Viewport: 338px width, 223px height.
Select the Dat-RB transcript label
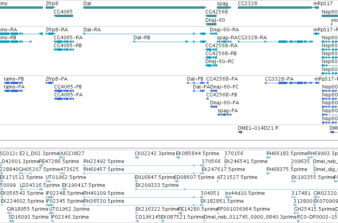click(x=142, y=37)
